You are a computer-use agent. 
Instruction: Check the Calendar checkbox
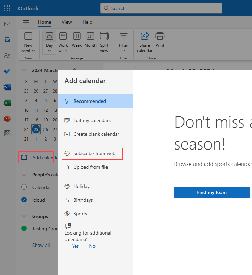24,187
